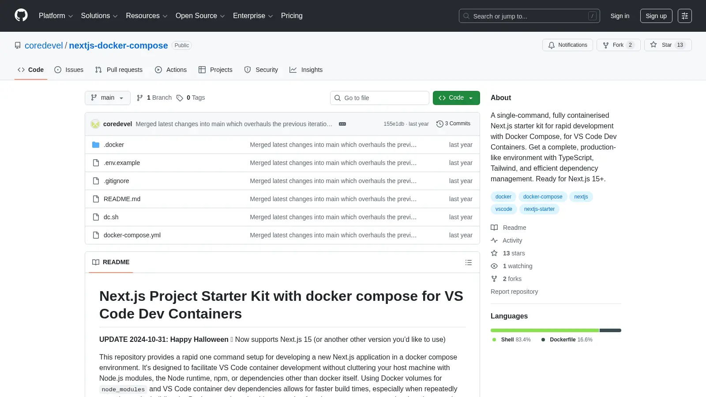Screen dimensions: 706x397
Task: Select the README tab heading
Action: click(111, 262)
